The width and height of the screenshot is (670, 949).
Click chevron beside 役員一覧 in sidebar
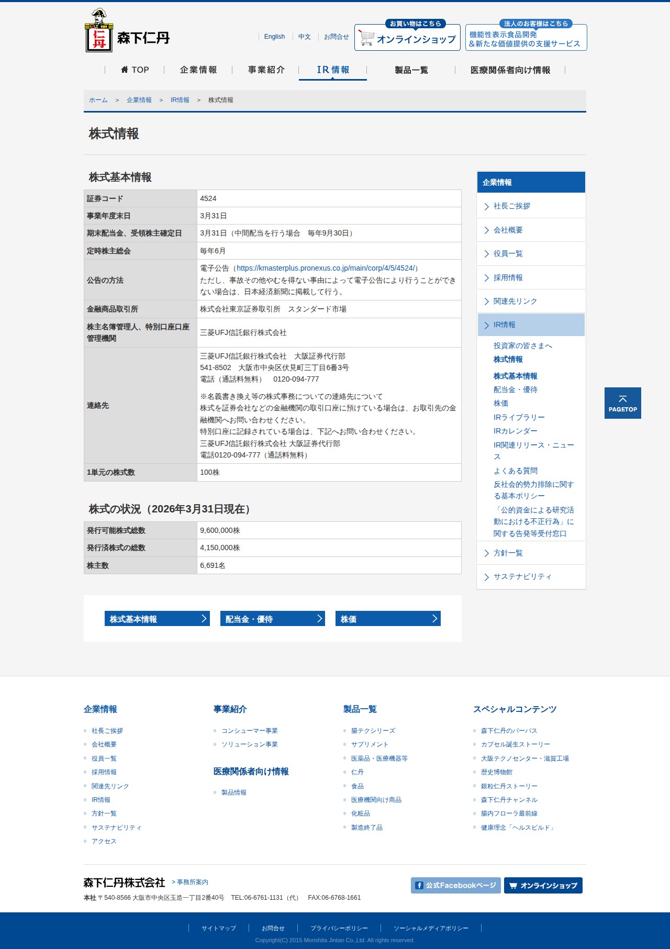click(487, 254)
